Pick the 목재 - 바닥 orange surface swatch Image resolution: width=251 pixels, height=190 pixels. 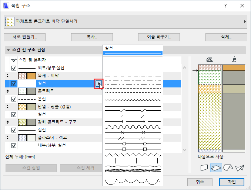31,76
